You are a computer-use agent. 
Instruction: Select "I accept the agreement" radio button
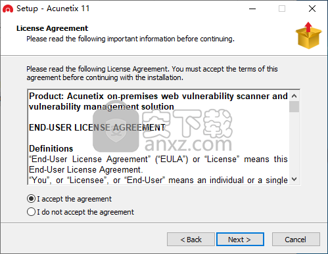point(31,199)
